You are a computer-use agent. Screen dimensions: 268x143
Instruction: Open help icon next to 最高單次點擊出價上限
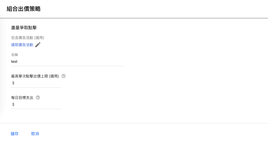[63, 76]
